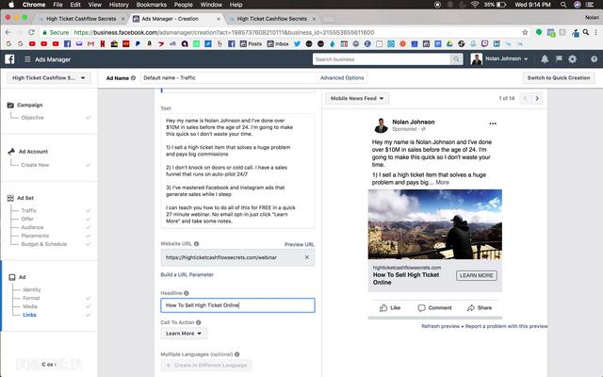Open the Chrome three-dot menu
Viewport: 603px width, 377px height.
596,32
